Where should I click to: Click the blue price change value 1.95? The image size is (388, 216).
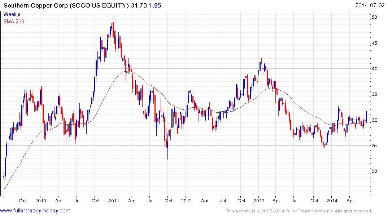(x=155, y=5)
